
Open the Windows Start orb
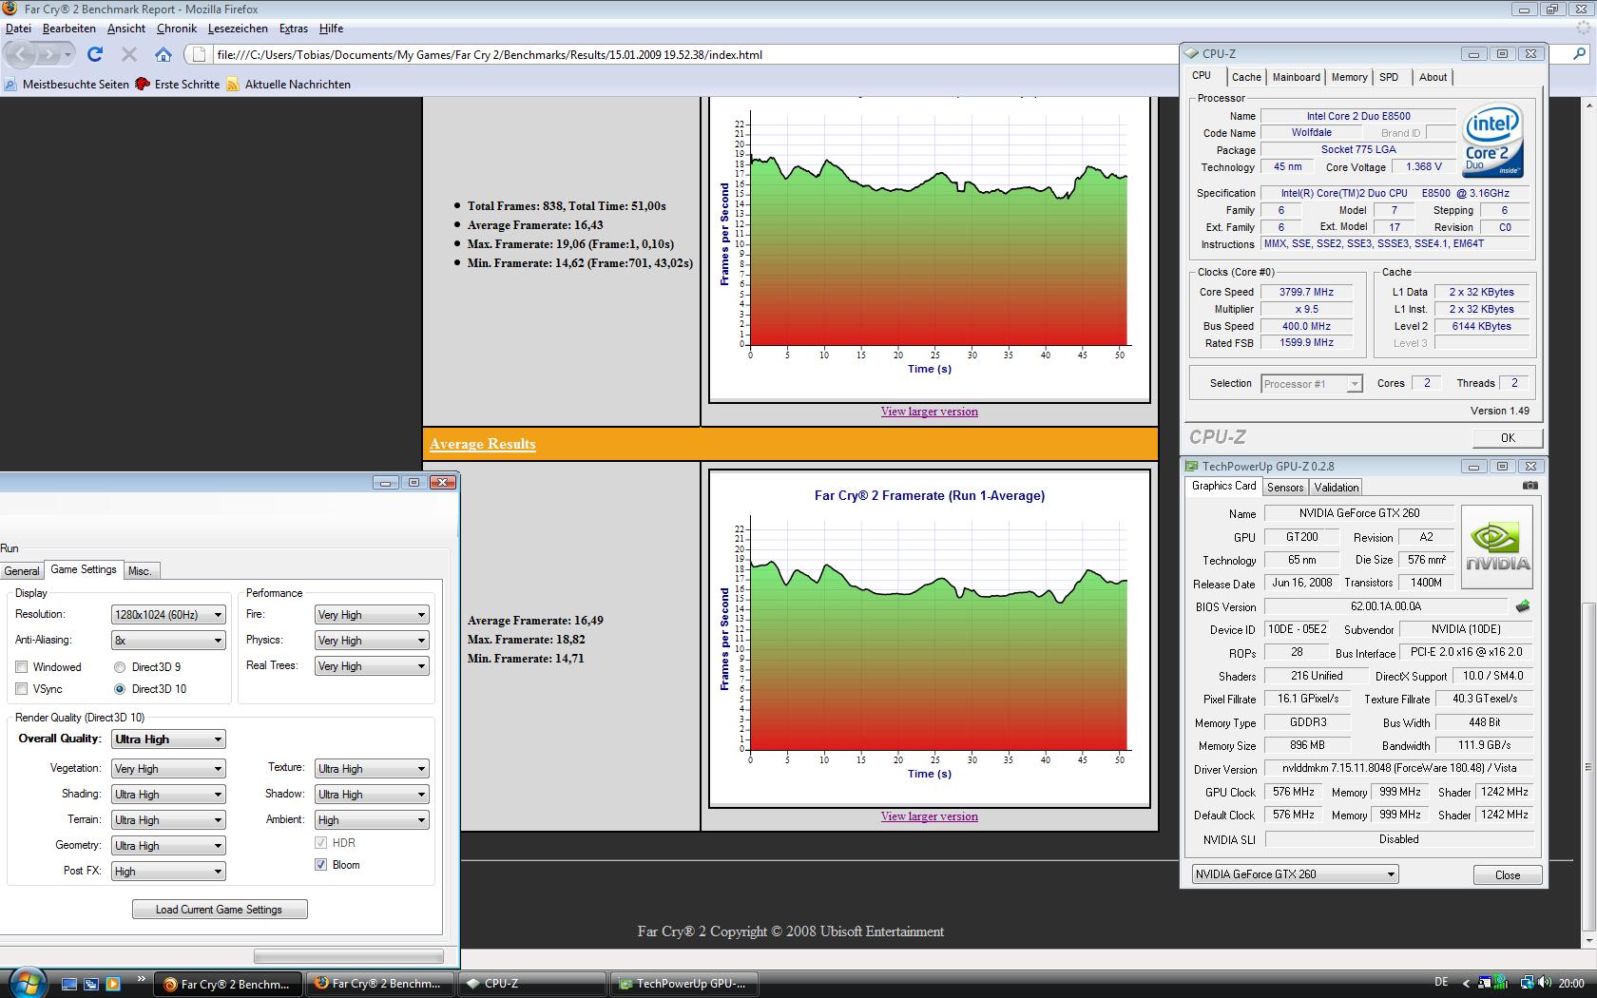click(x=26, y=982)
